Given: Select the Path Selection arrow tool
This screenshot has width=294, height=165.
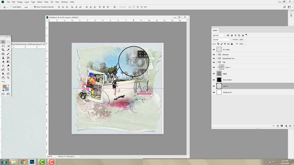Looking at the screenshot, I should click(x=3, y=74).
